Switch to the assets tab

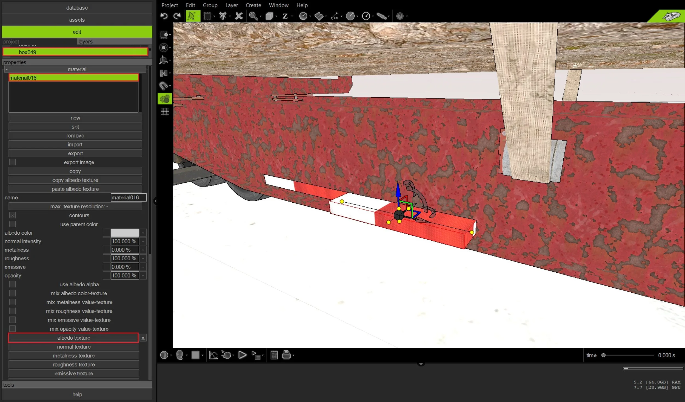point(77,20)
